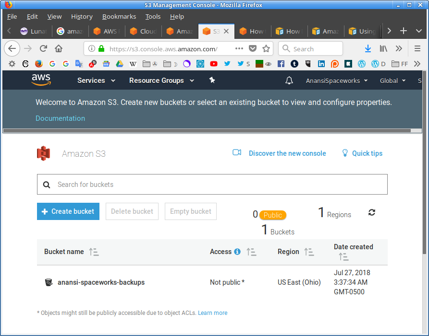This screenshot has width=429, height=336.
Task: Click the pin shortcut icon in AWS navbar
Action: tap(212, 81)
